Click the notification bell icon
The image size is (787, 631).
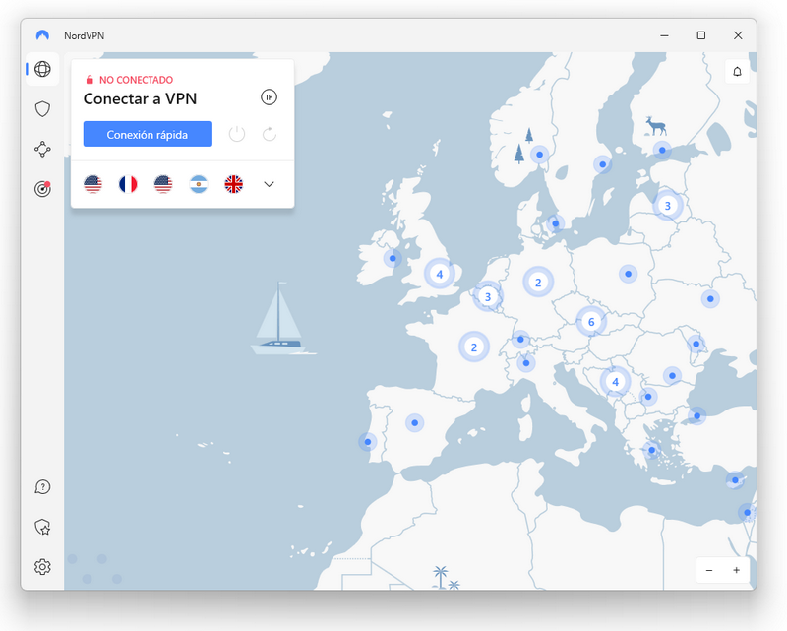(737, 71)
